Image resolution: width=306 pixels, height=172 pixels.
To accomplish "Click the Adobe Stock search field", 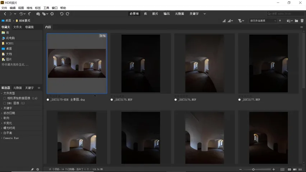I will pyautogui.click(x=285, y=14).
